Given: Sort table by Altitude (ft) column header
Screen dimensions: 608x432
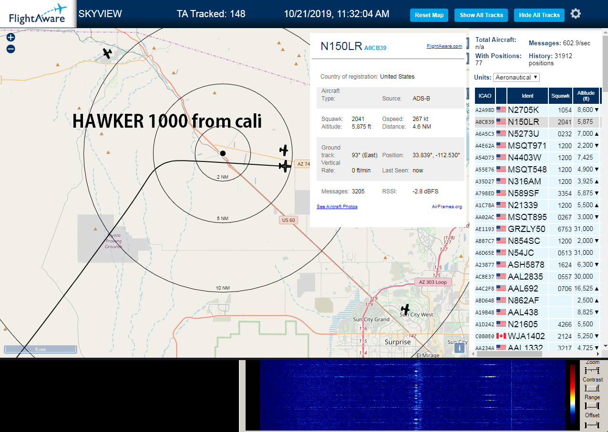Looking at the screenshot, I should pos(586,96).
